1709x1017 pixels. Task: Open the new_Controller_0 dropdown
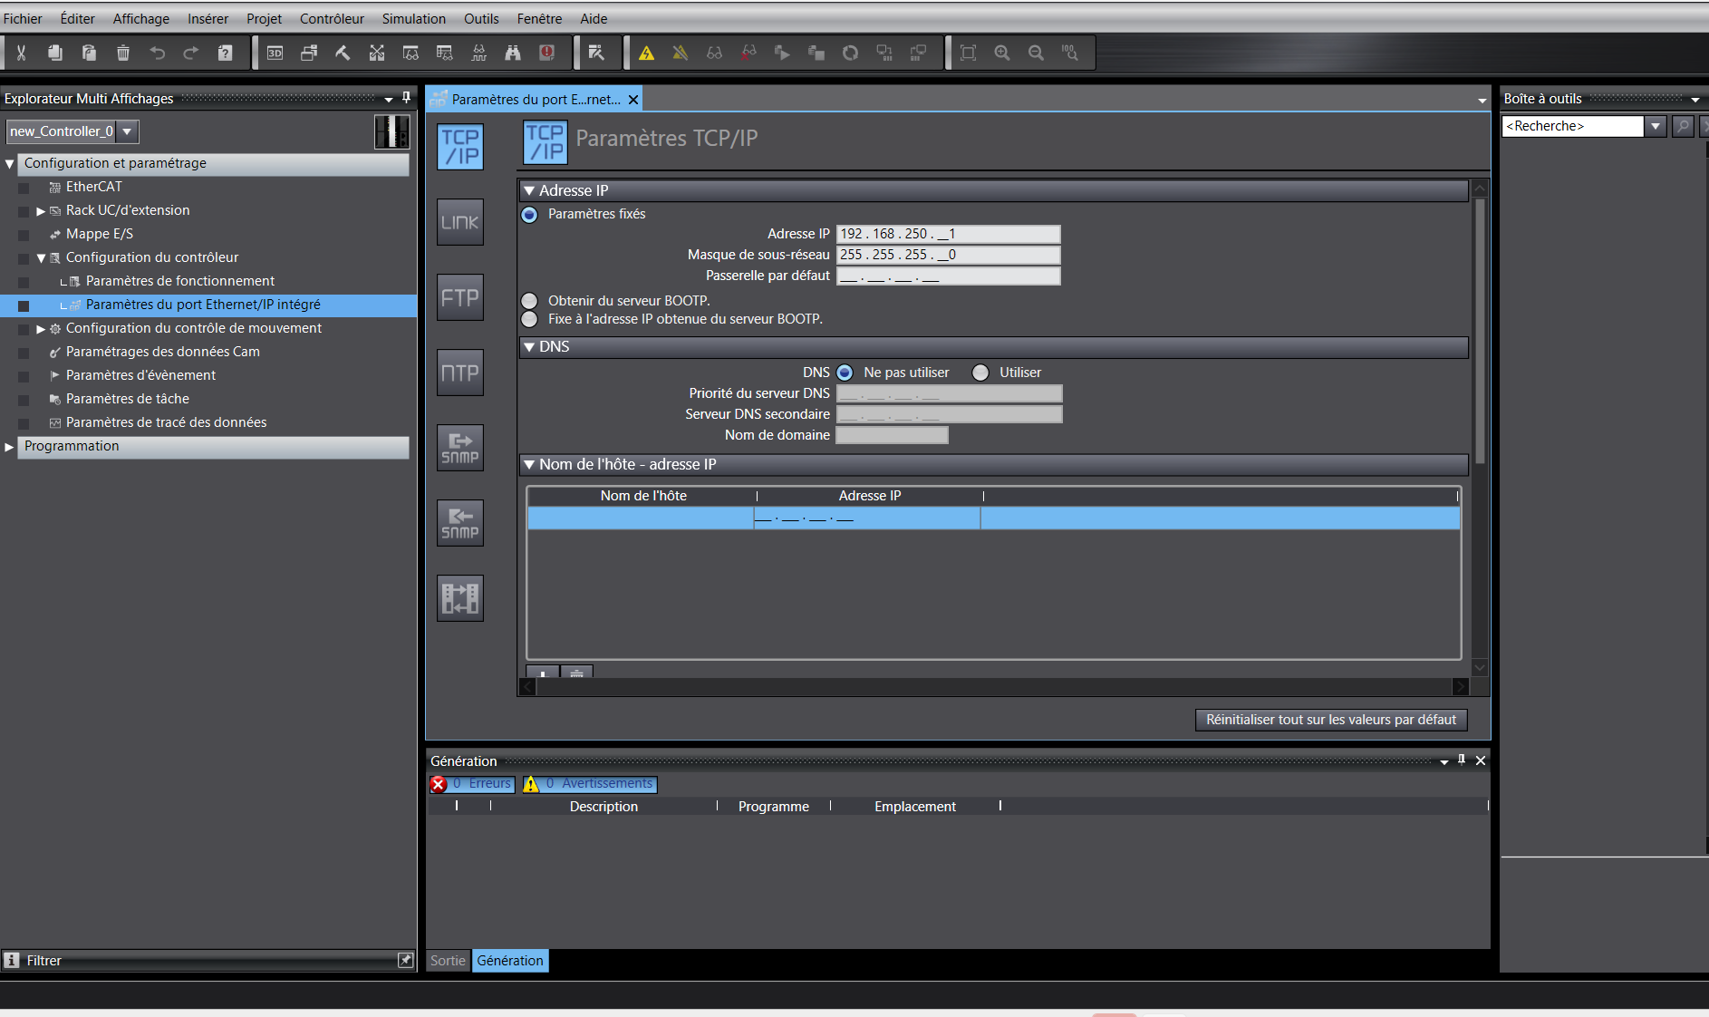click(x=128, y=131)
